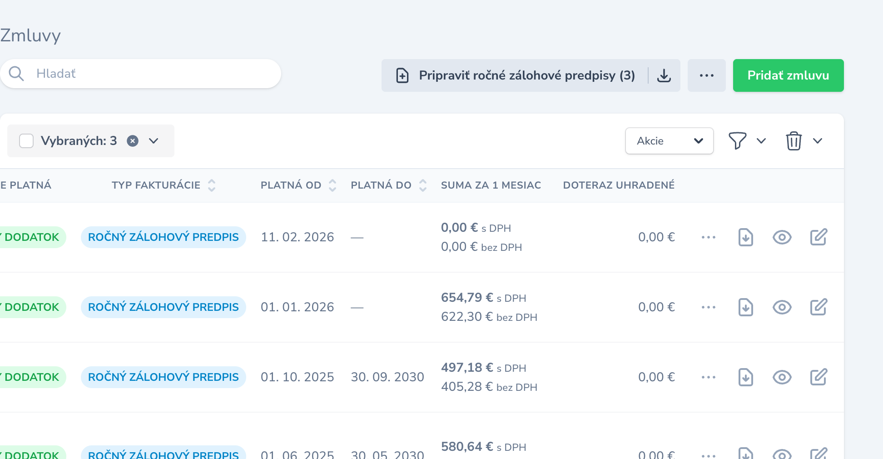The width and height of the screenshot is (883, 459).
Task: Click the green Pridať zmluvu button
Action: pyautogui.click(x=789, y=75)
